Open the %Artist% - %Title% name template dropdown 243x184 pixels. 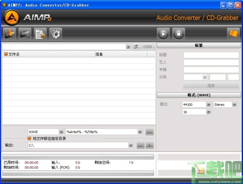click(x=140, y=132)
